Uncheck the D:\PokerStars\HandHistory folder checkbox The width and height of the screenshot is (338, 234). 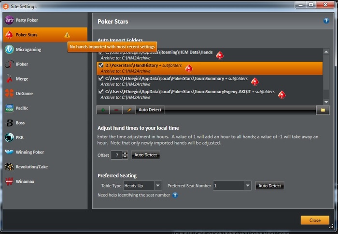click(100, 65)
